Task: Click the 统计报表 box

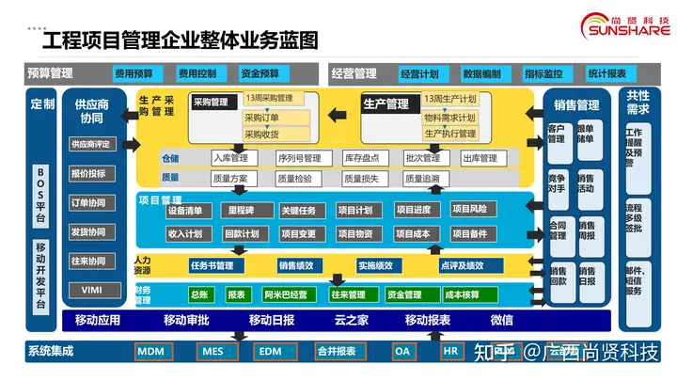Action: click(610, 74)
